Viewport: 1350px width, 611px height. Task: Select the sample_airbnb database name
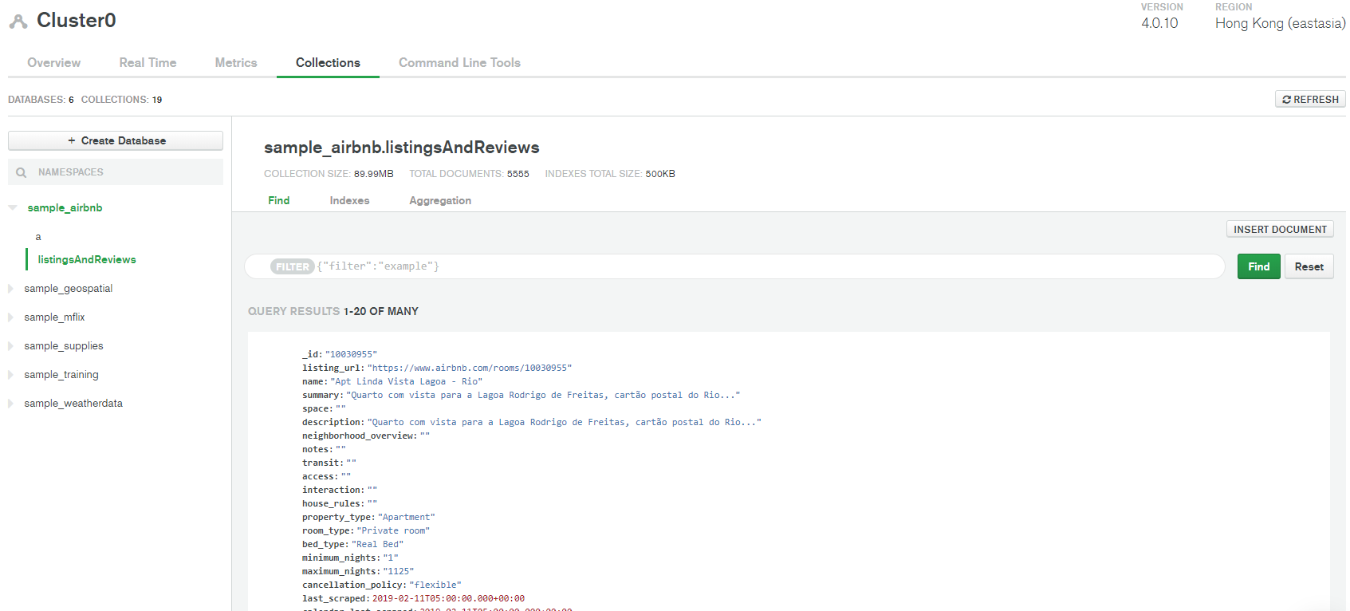(65, 207)
